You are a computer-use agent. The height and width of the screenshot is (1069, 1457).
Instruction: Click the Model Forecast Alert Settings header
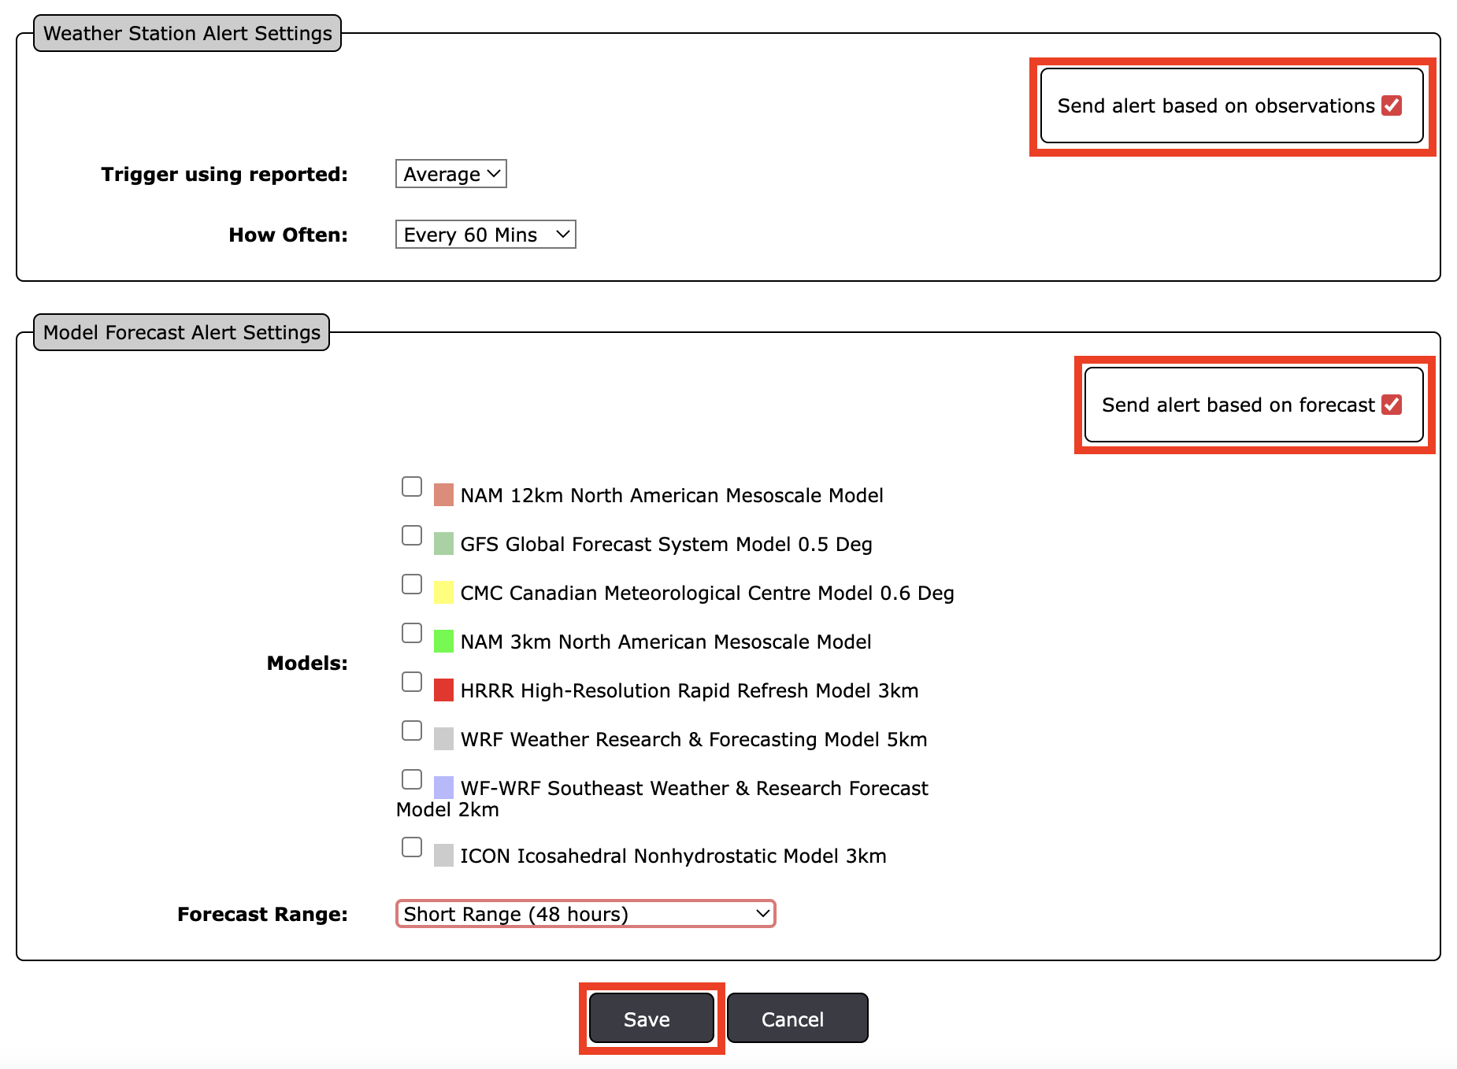pyautogui.click(x=181, y=332)
